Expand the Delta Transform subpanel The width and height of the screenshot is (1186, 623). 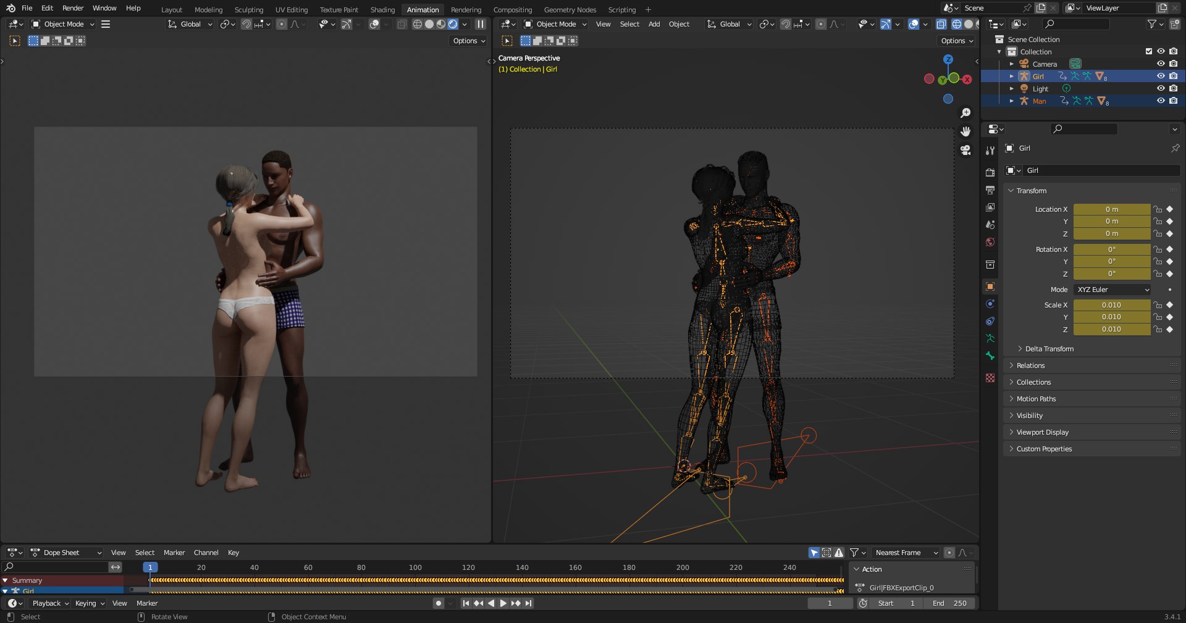pos(1049,349)
